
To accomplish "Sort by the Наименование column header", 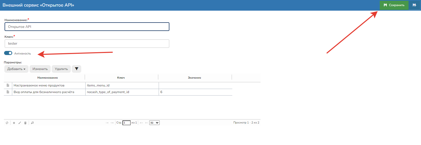I will click(48, 78).
